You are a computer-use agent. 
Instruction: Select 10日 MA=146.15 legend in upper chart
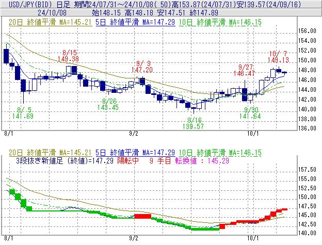click(220, 22)
